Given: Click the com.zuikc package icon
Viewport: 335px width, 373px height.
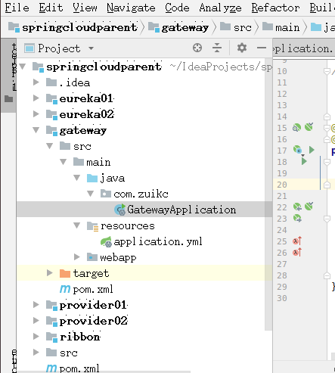Looking at the screenshot, I should coord(106,194).
